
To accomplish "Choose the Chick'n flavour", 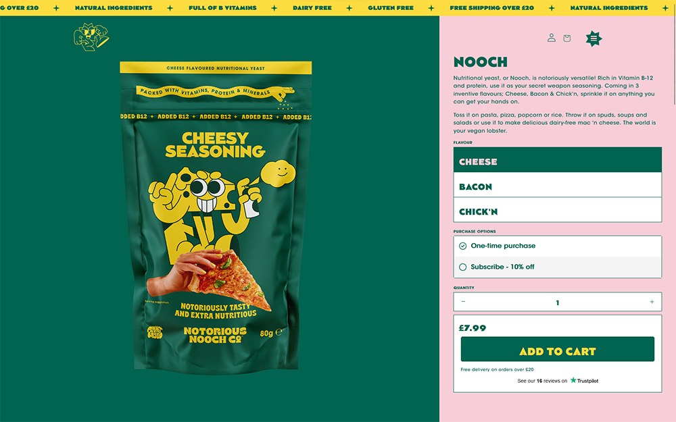I will (558, 210).
